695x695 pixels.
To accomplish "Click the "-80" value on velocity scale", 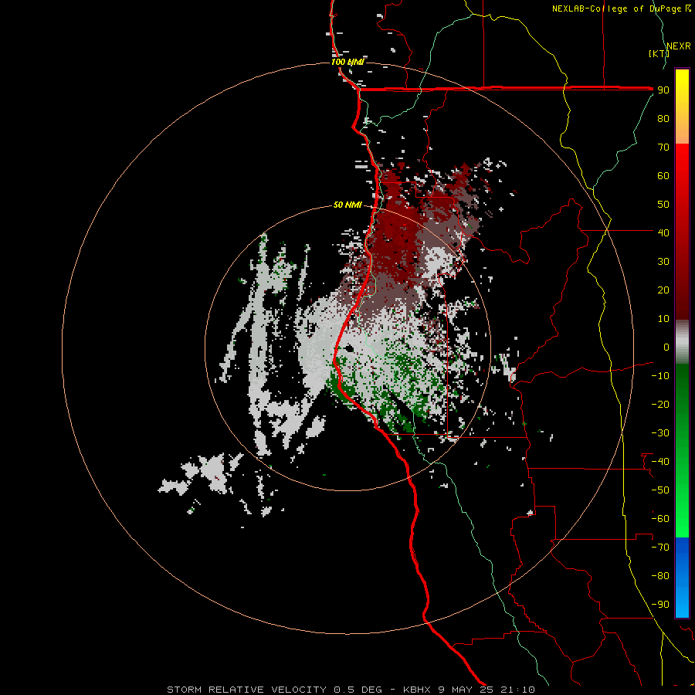I will [x=660, y=576].
